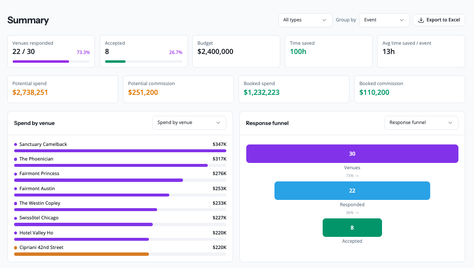The width and height of the screenshot is (474, 268).
Task: Click the Fairmont Princess spend bar
Action: click(99, 180)
